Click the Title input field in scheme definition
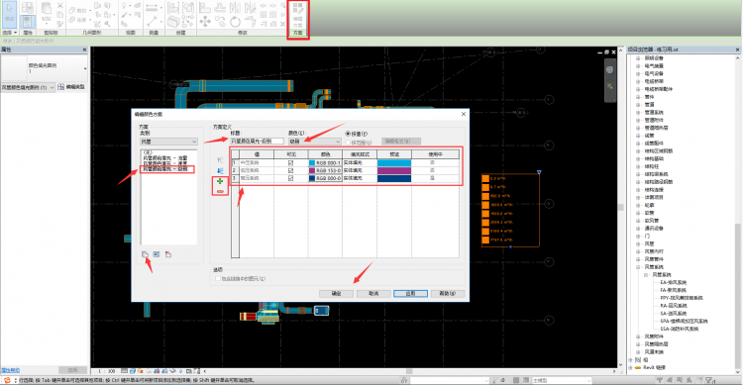743x385 pixels. [x=258, y=142]
